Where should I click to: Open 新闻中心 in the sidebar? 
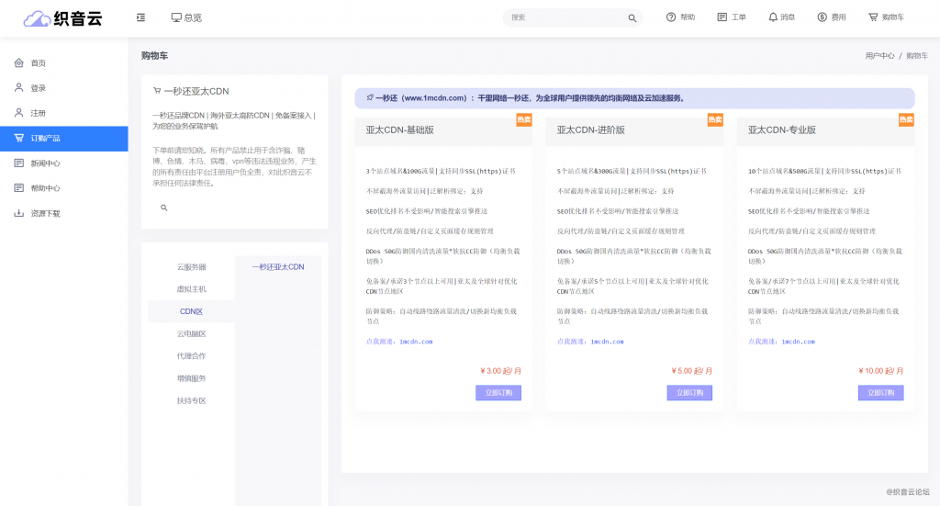pos(64,163)
